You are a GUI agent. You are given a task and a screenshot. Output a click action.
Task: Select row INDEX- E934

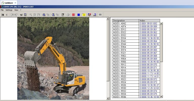(x=136, y=38)
